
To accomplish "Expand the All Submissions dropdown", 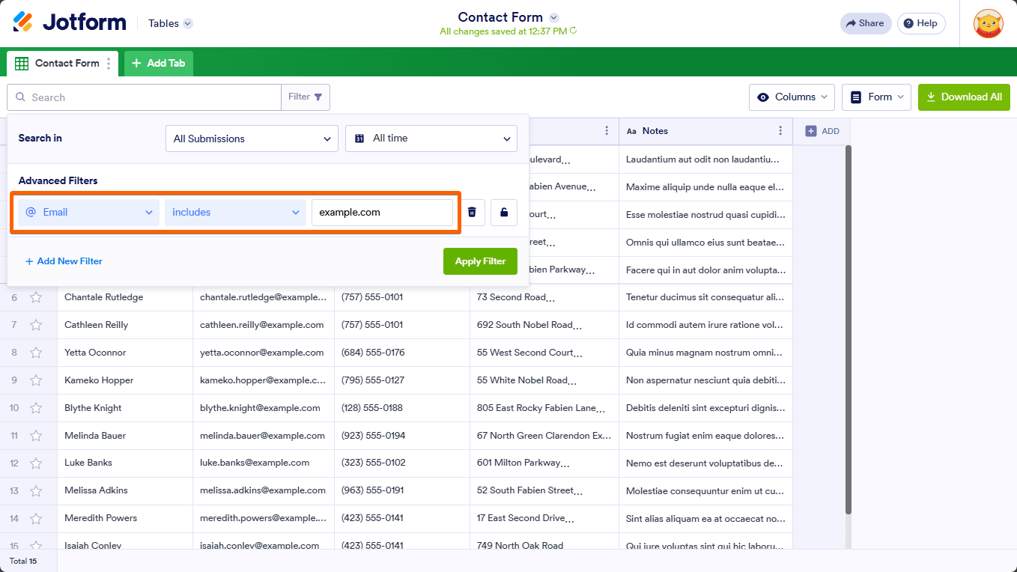I will (x=252, y=139).
